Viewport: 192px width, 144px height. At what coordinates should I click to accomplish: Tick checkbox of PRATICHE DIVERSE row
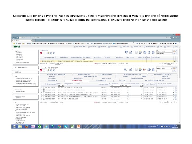click(44, 99)
